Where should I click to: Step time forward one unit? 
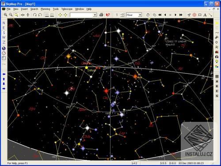coord(175,15)
